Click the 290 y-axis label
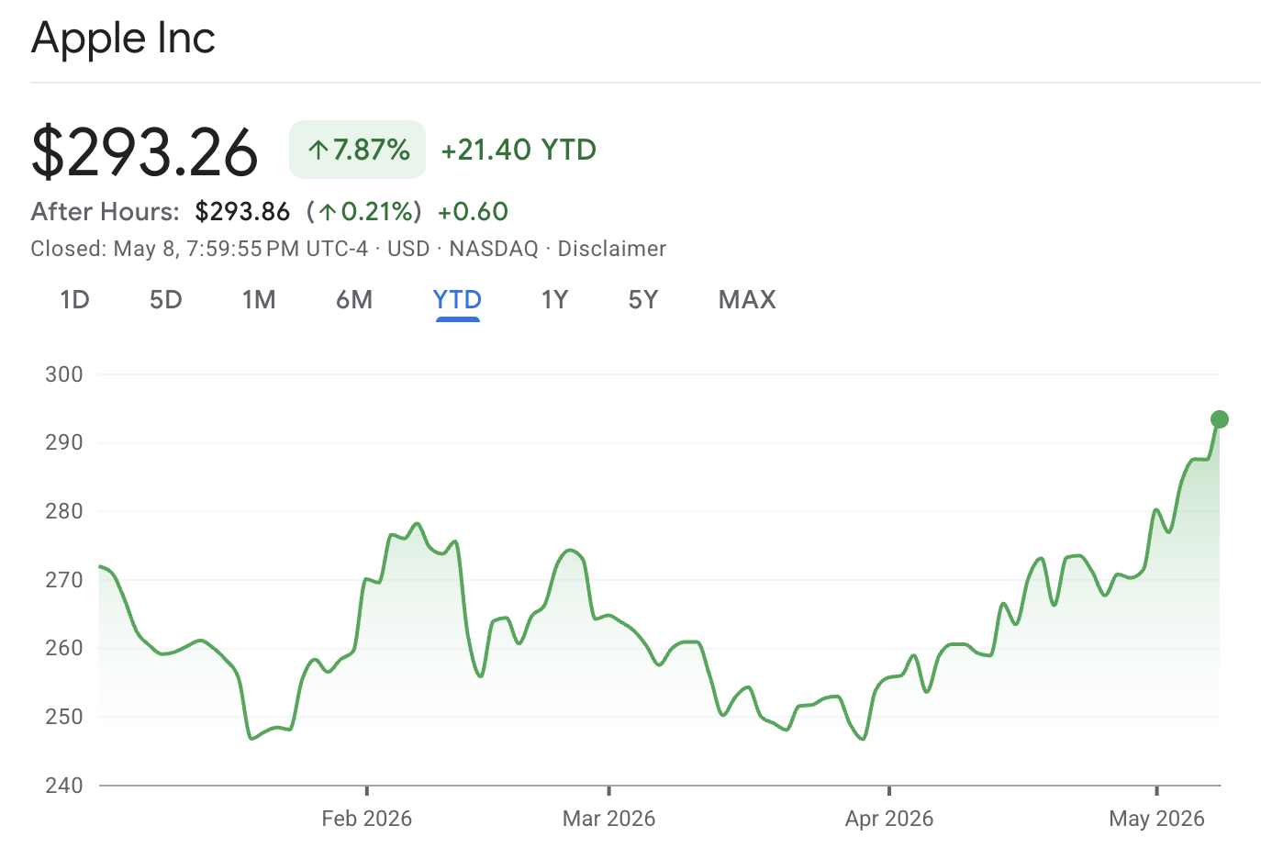This screenshot has width=1261, height=859. (x=64, y=442)
